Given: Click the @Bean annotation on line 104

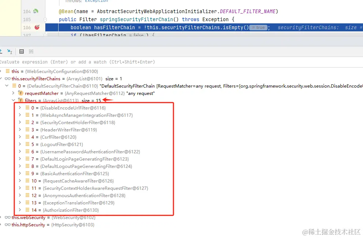Looking at the screenshot, I should [x=66, y=11].
